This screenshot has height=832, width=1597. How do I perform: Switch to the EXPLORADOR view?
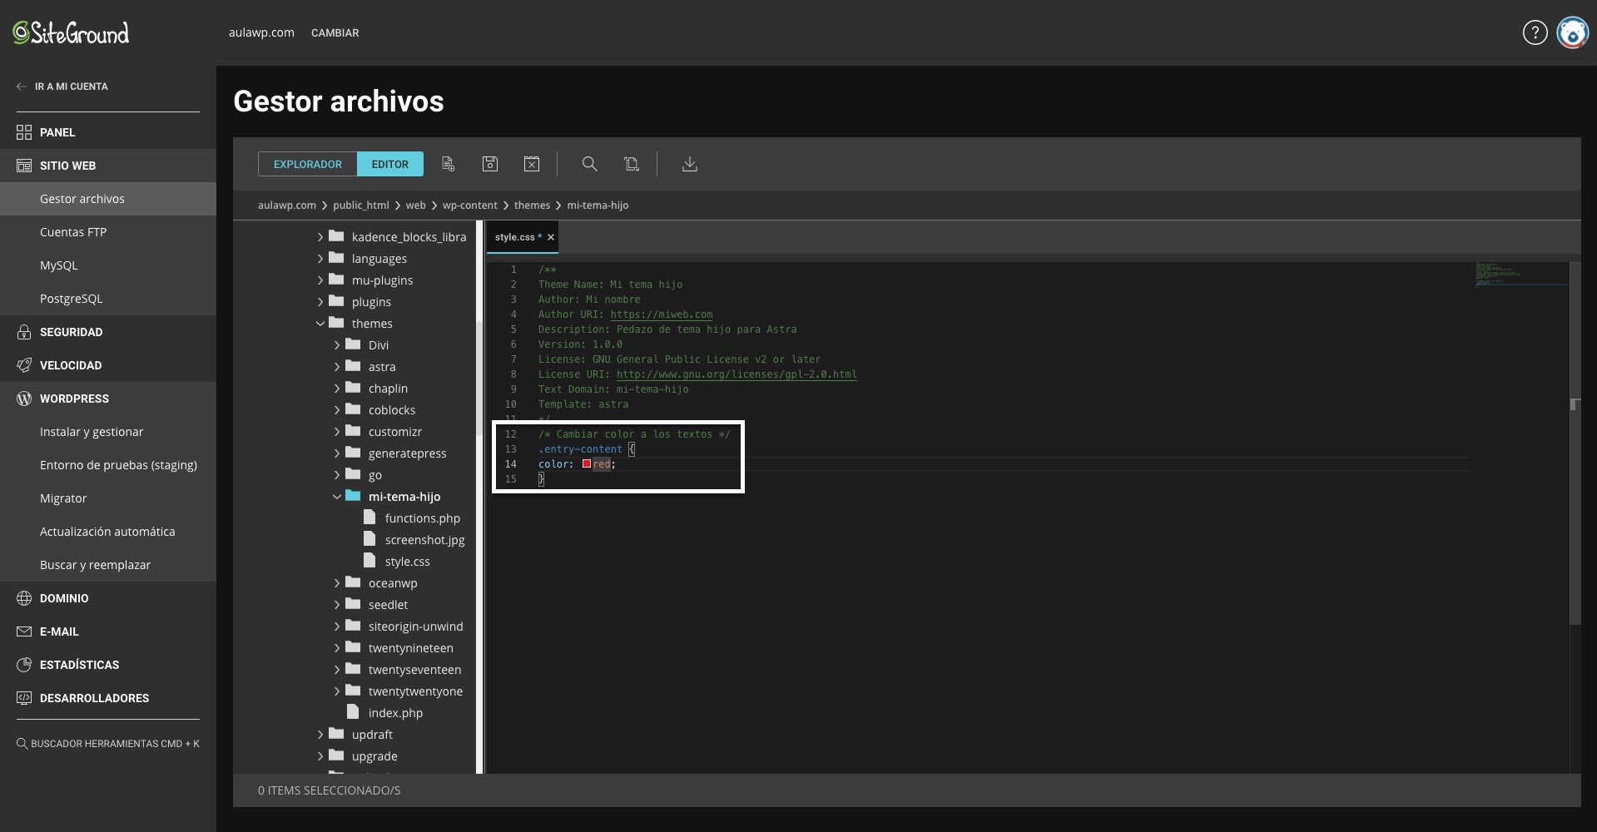tap(308, 164)
